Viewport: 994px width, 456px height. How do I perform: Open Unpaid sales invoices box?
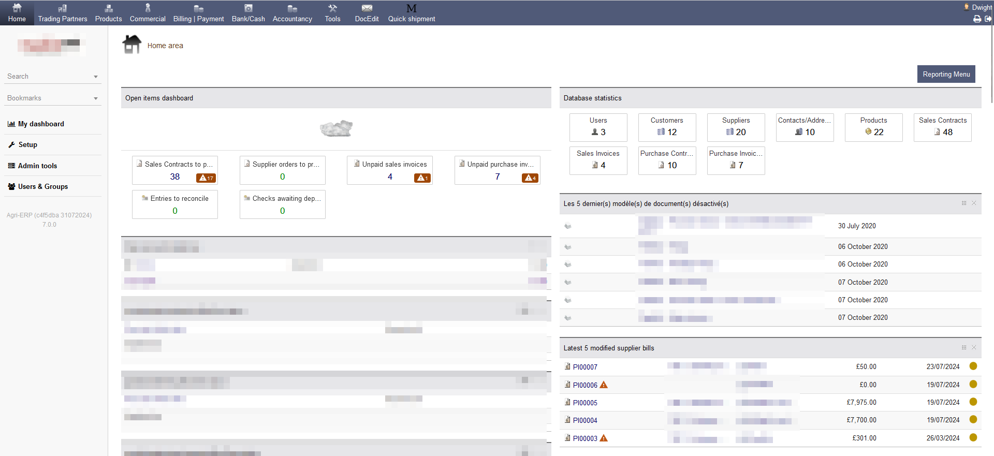tap(390, 170)
